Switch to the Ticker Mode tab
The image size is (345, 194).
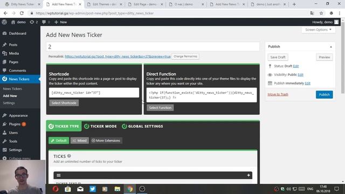(101, 126)
